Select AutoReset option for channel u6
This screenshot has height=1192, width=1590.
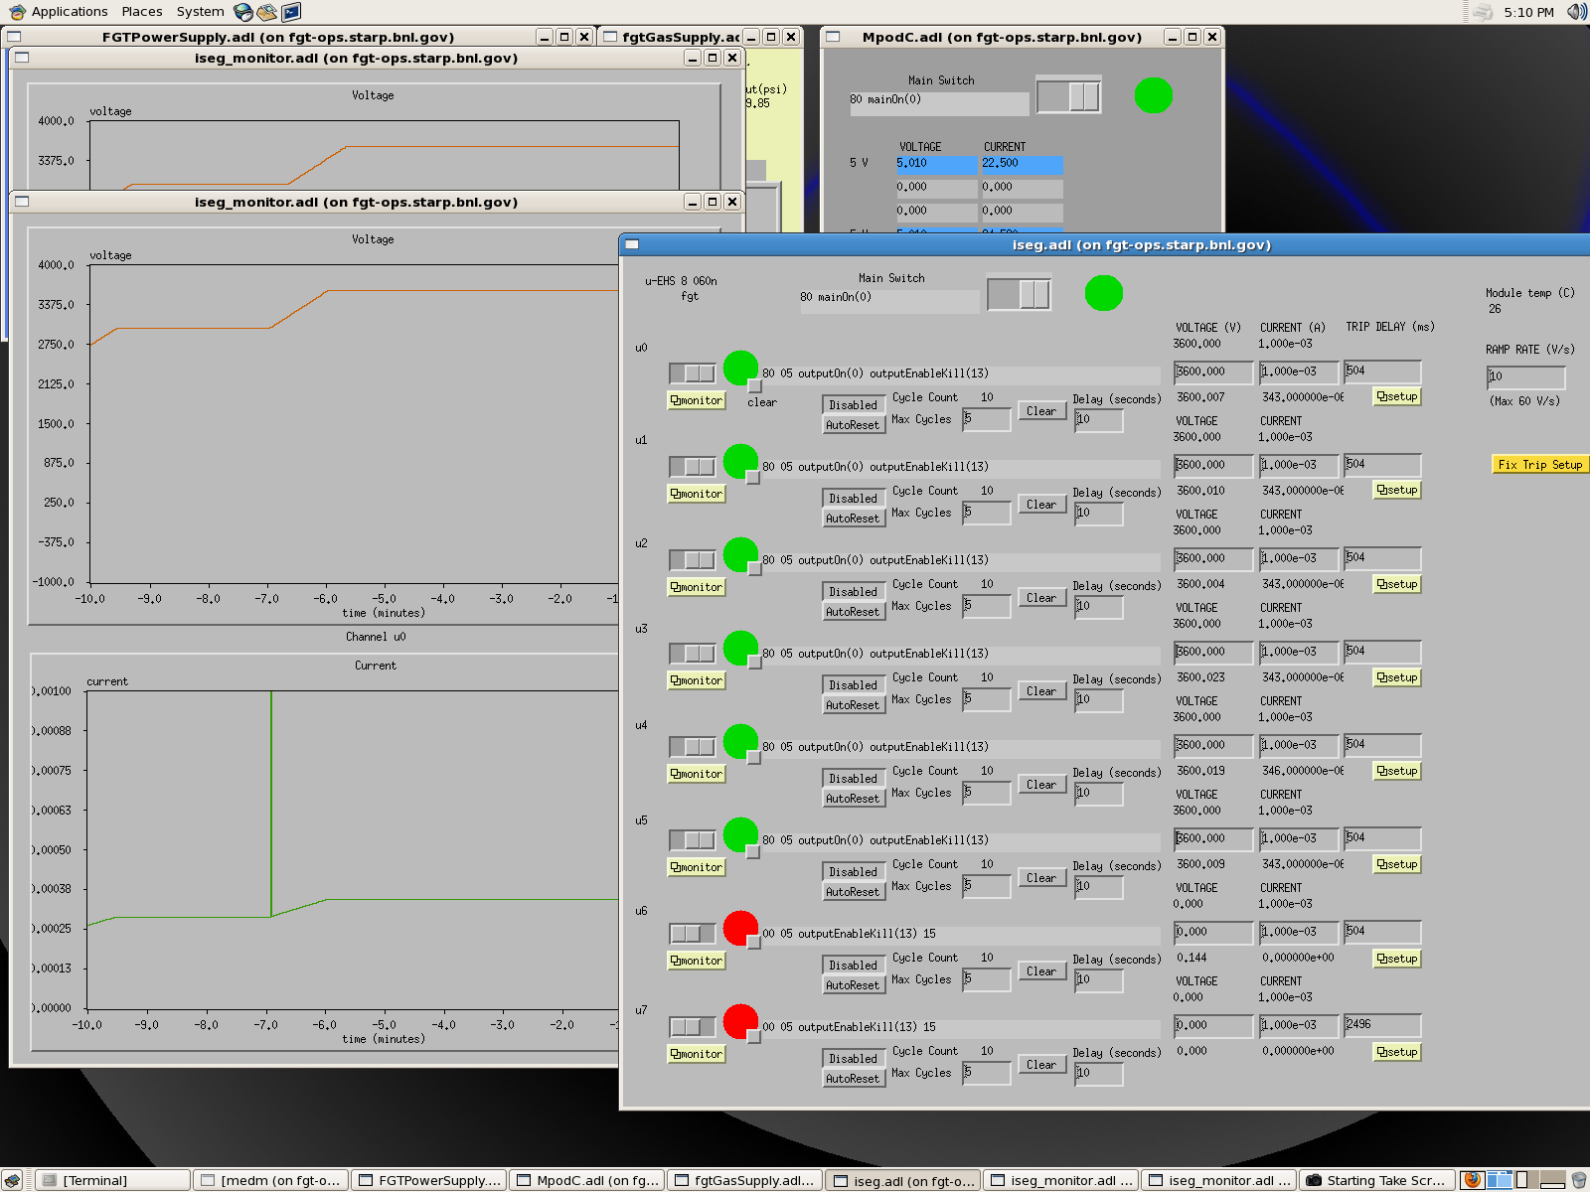click(x=853, y=985)
